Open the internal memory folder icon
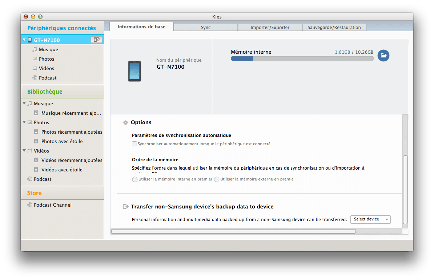This screenshot has height=280, width=434. pos(383,55)
